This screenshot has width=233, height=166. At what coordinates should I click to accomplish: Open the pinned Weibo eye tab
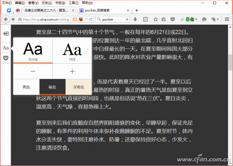pos(17,10)
